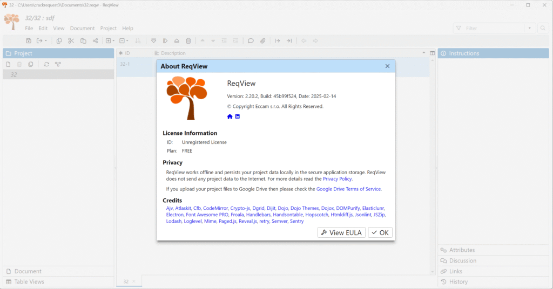Open the LinkedIn icon link

[x=238, y=116]
